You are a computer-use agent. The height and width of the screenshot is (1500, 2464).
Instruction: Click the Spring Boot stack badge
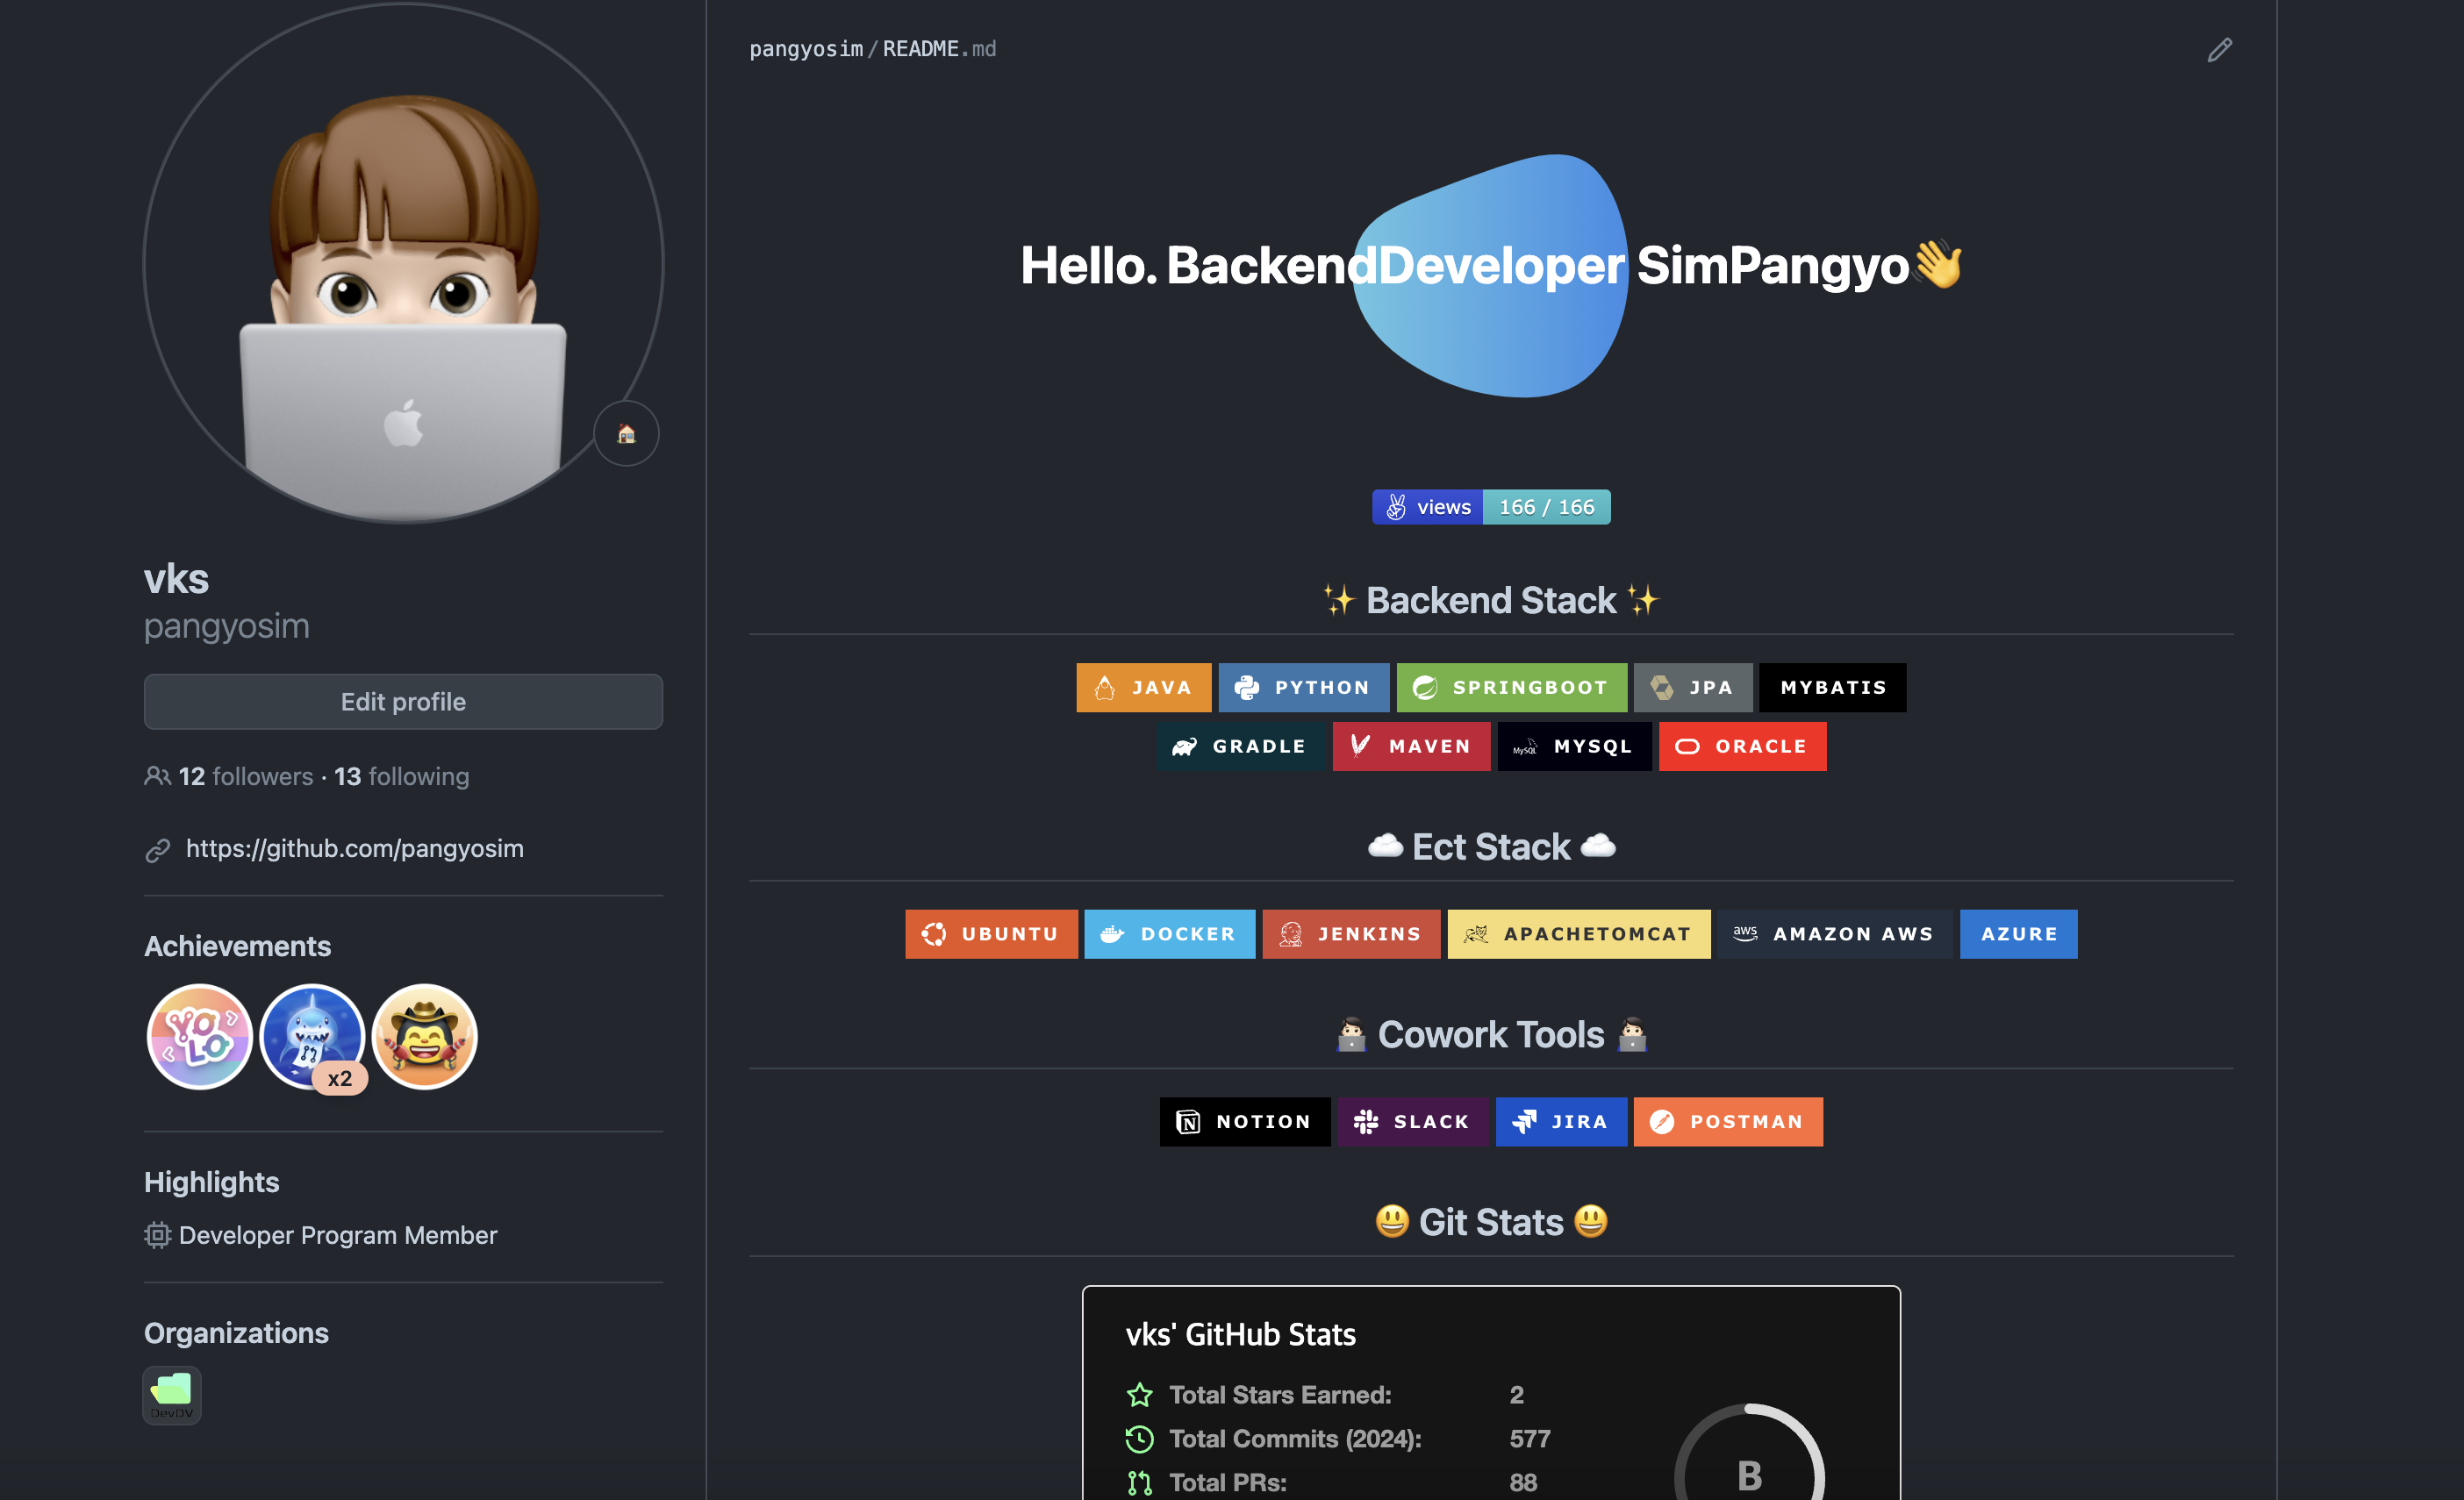1510,688
